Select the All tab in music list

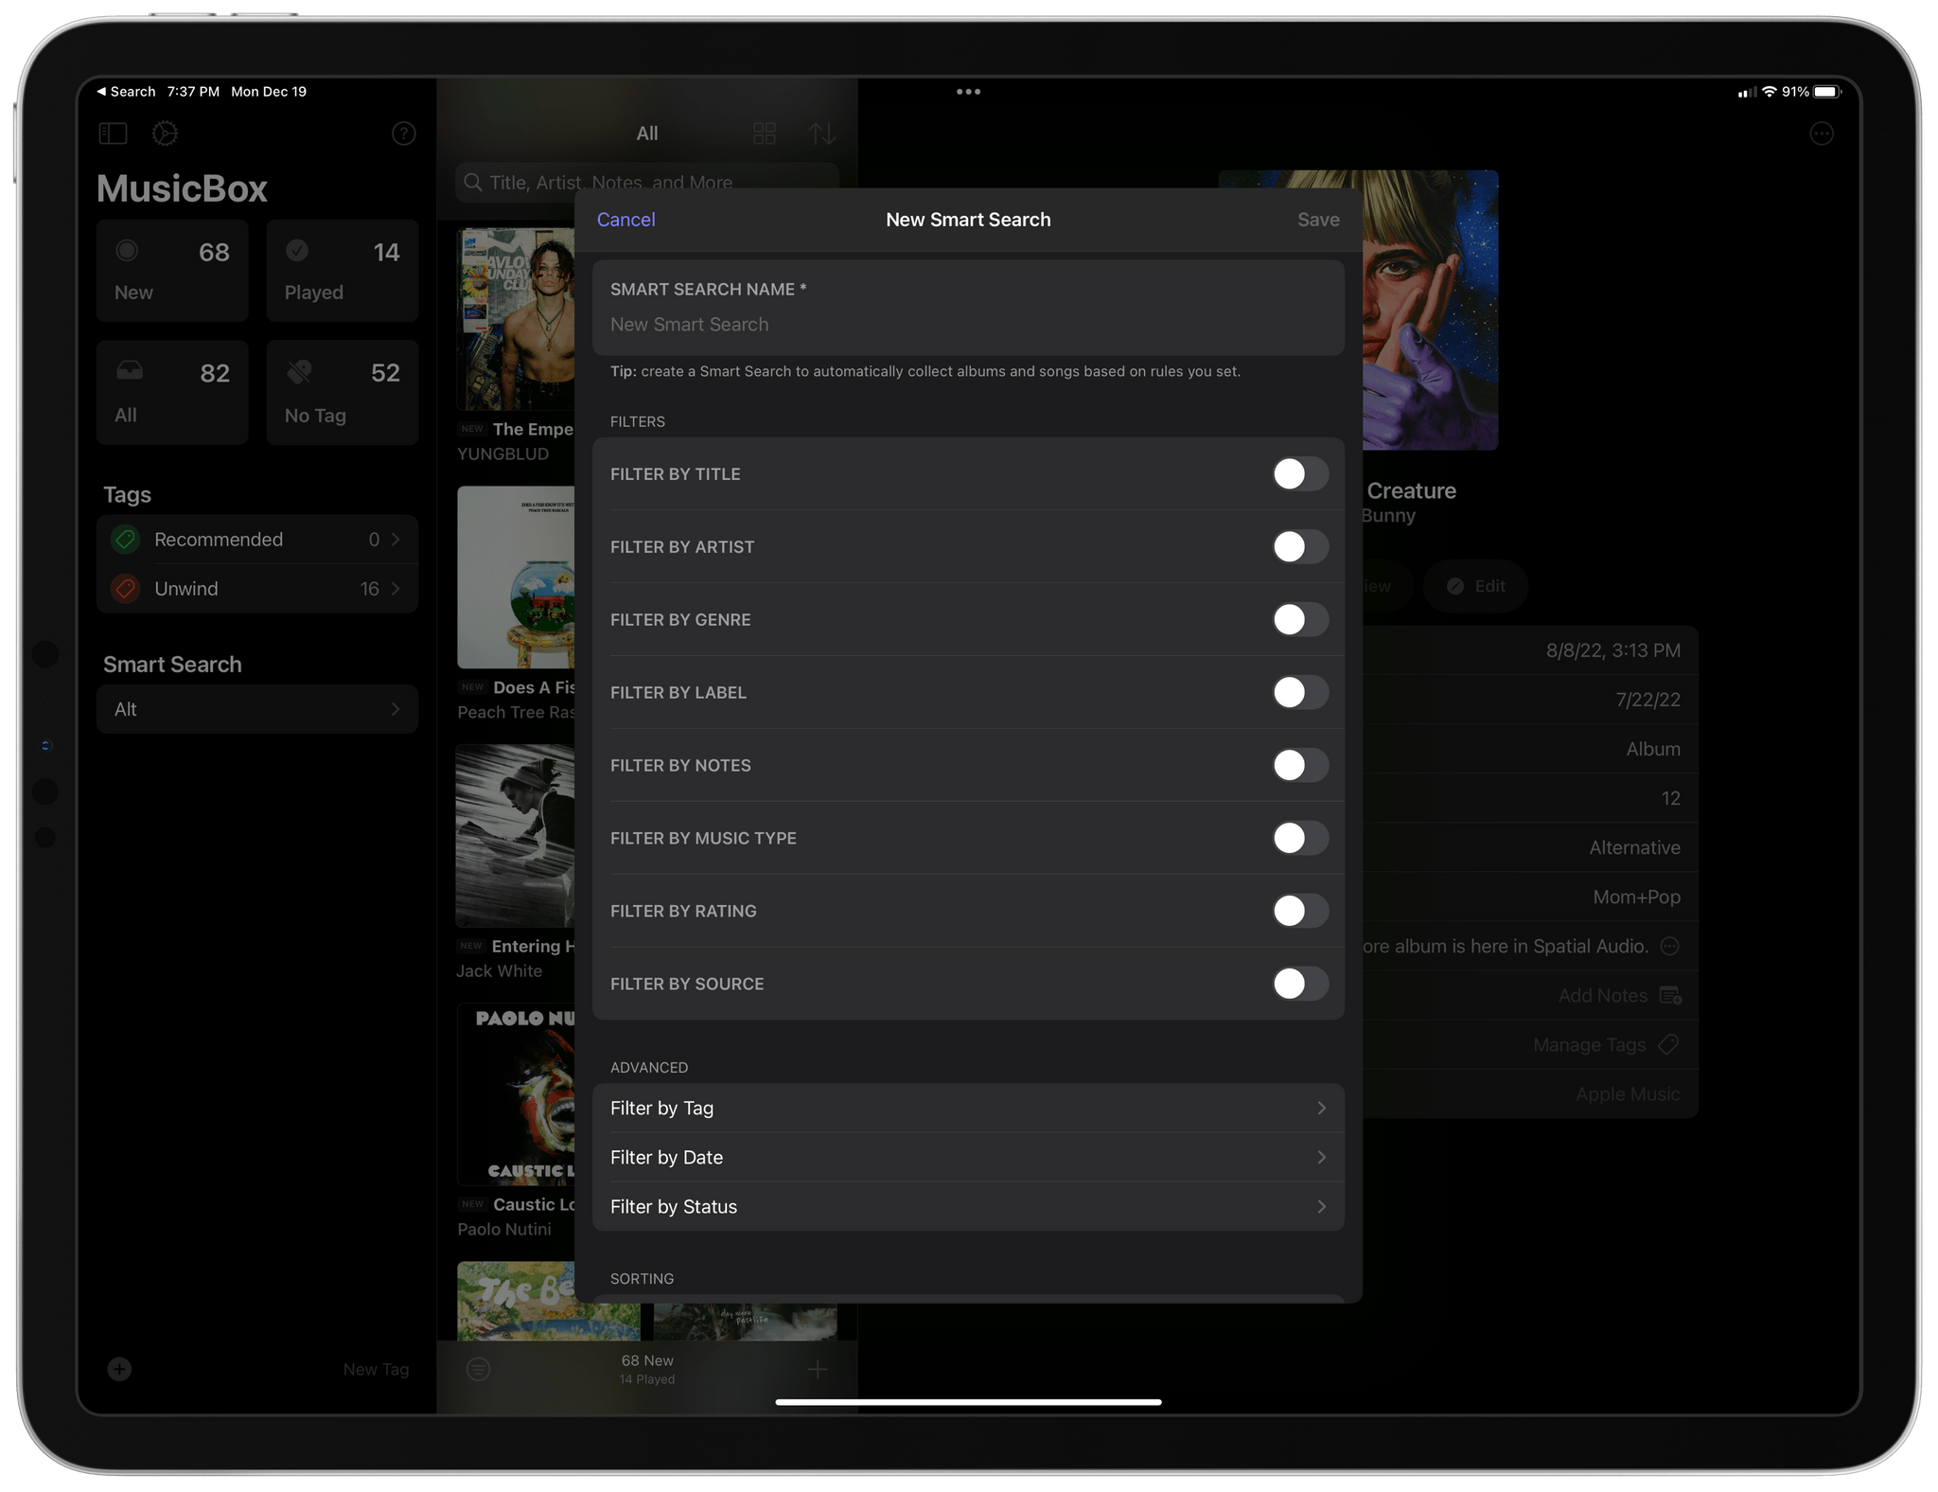tap(645, 133)
